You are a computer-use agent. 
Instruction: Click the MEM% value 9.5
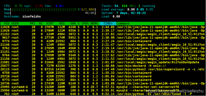95,38
